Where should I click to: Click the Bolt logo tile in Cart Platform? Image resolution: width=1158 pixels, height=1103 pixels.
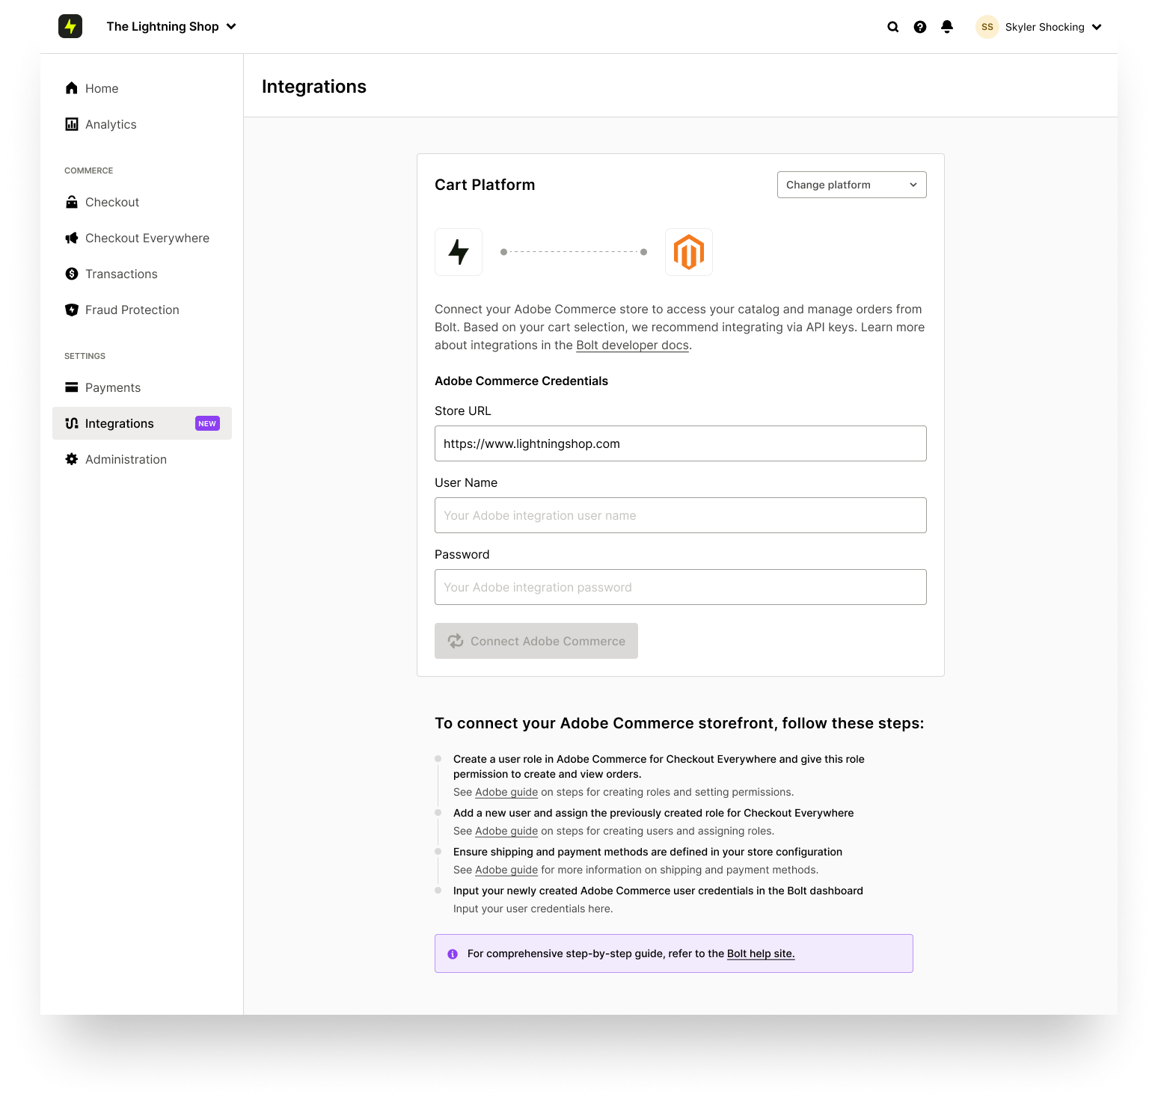click(x=459, y=252)
